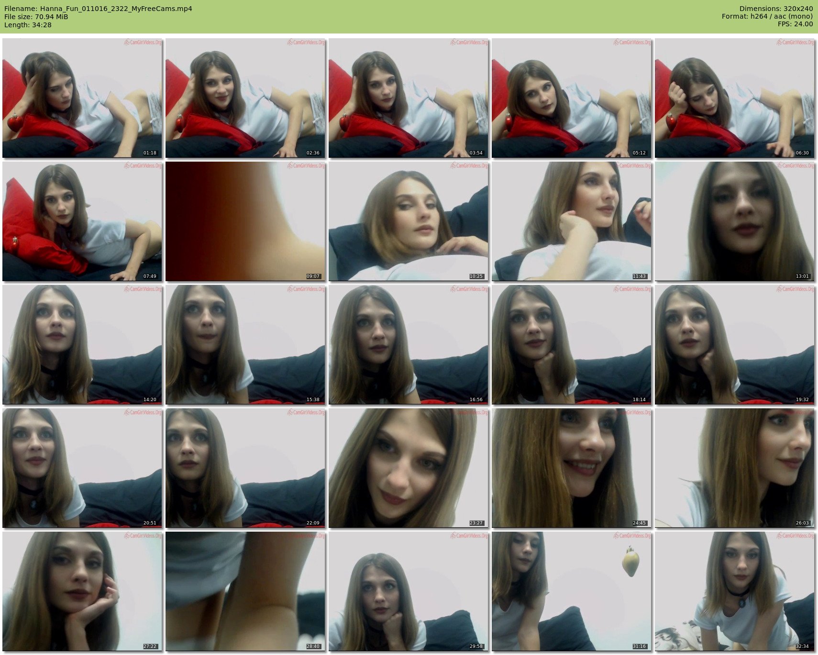Open the frame at timestamp 02:36
Screen dimensions: 818x655
pyautogui.click(x=245, y=98)
